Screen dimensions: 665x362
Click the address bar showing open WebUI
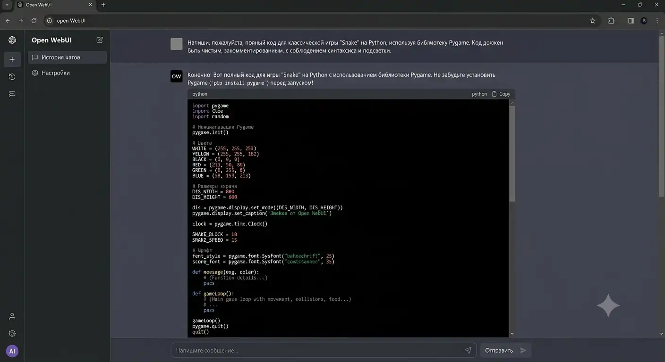coord(322,21)
